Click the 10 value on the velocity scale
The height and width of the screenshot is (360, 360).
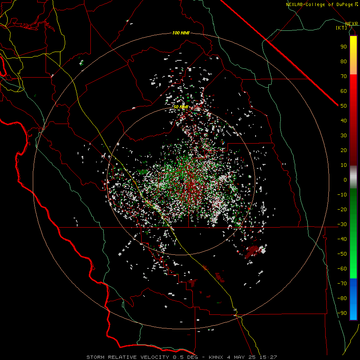[x=344, y=165]
